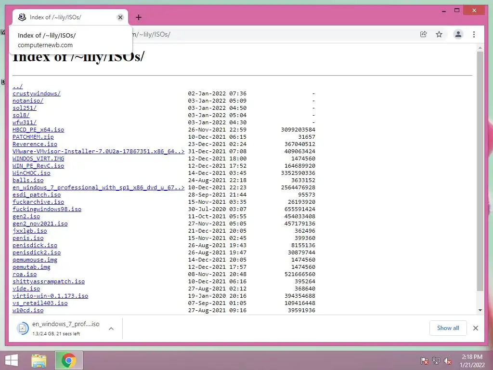Screen dimensions: 493x370
Task: Click the VMware-VMvisor-Installer link
Action: click(98, 151)
